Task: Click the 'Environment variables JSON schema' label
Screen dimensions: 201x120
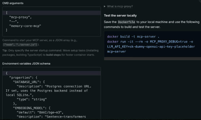Action: point(26,64)
